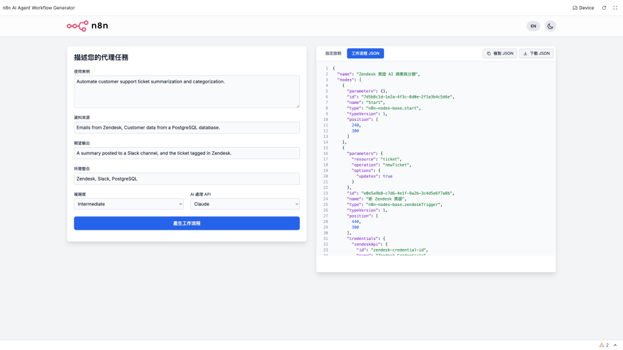This screenshot has width=623, height=350.
Task: Expand the bottom panel chevron
Action: pyautogui.click(x=615, y=345)
